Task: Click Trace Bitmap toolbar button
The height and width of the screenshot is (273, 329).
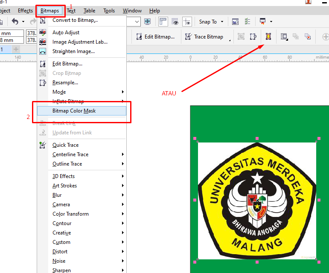Action: [204, 37]
